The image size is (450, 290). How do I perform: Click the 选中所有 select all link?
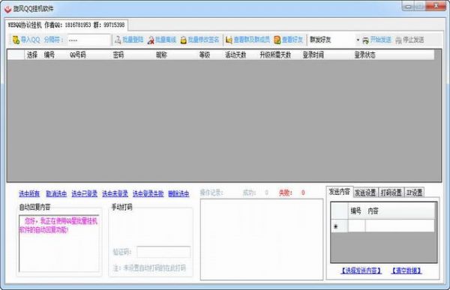point(29,194)
